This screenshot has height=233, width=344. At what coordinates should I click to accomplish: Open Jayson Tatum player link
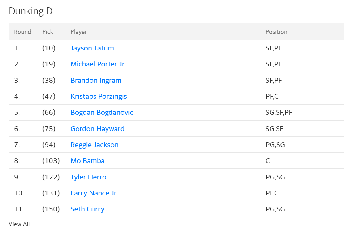(x=92, y=48)
